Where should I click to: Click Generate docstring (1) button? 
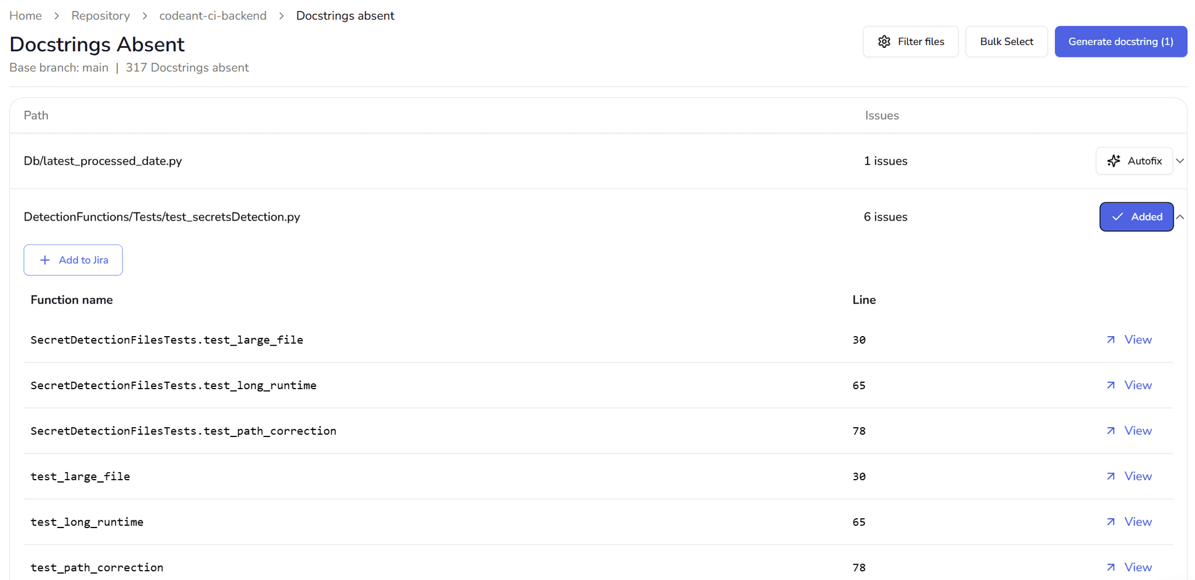pyautogui.click(x=1120, y=41)
